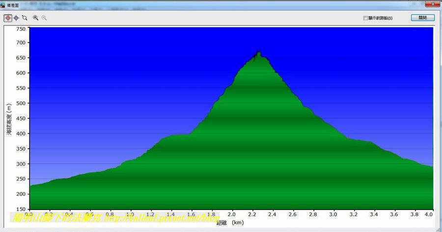Click the 250 y-axis value
This screenshot has height=232, width=442.
point(21,179)
